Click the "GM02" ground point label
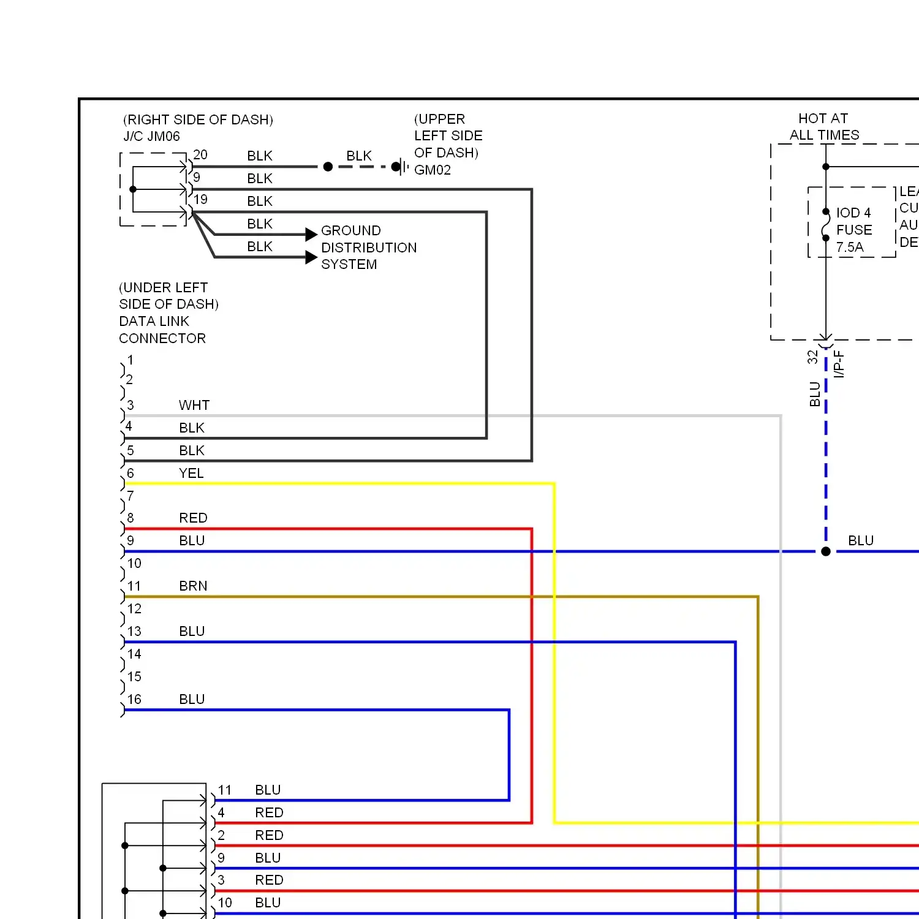919x919 pixels. click(x=433, y=170)
